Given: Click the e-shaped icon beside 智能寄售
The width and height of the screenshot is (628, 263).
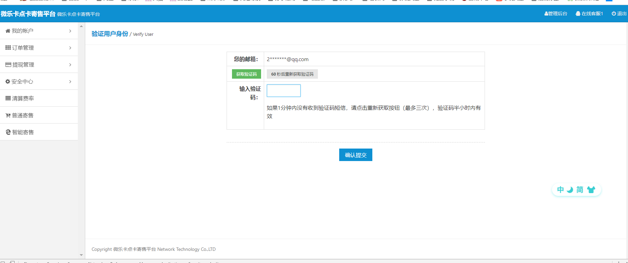Looking at the screenshot, I should click(x=8, y=132).
